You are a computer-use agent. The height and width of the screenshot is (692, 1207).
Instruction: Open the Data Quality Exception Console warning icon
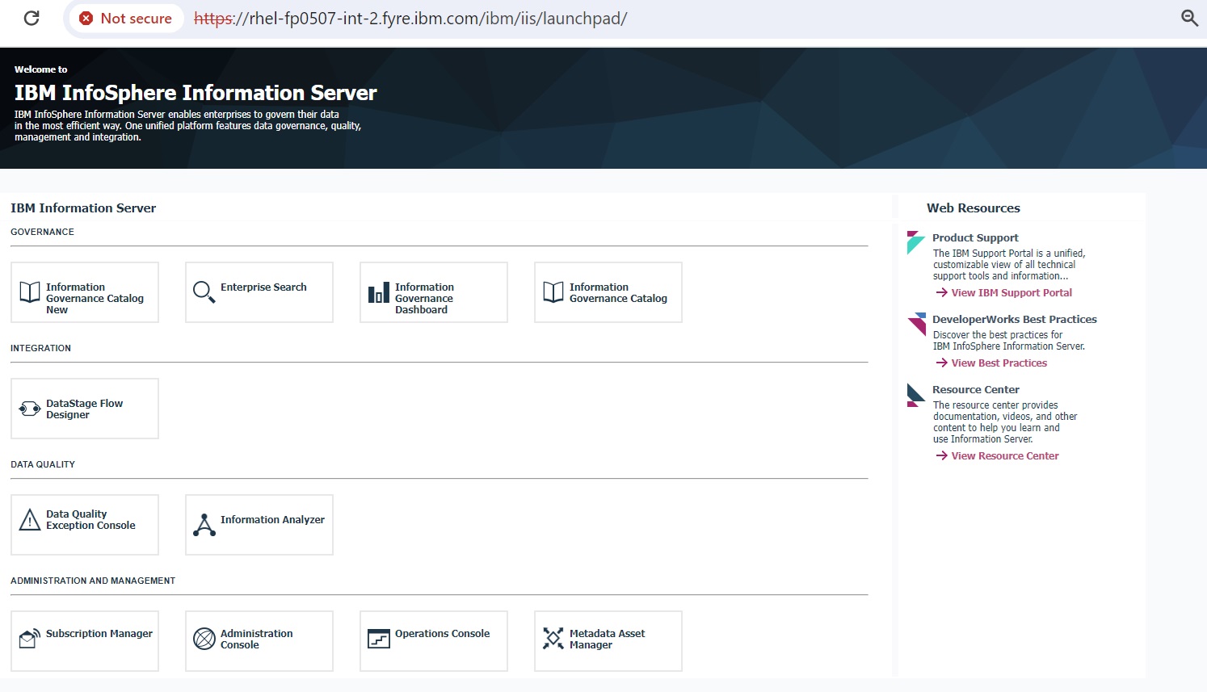click(x=28, y=519)
